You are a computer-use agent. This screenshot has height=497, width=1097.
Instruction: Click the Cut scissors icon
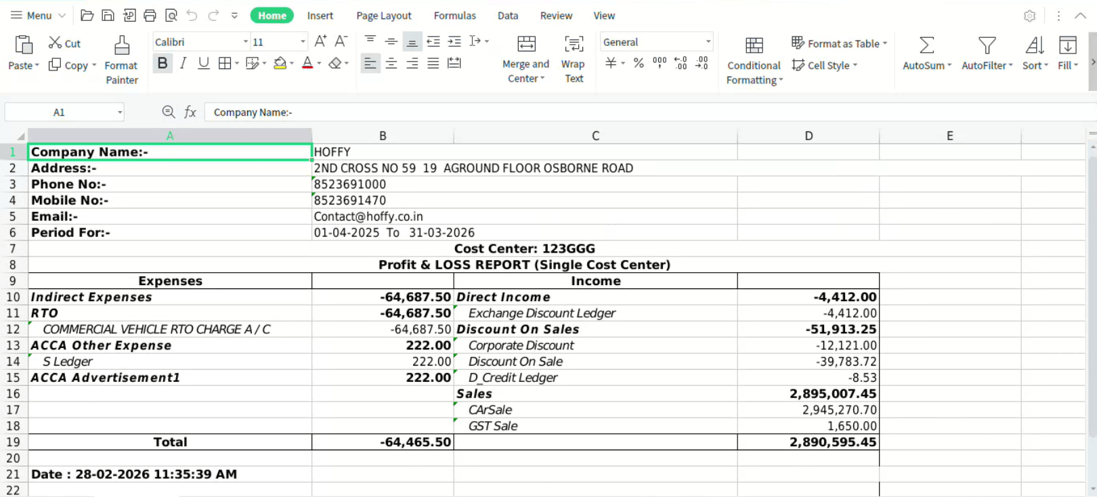click(x=55, y=43)
